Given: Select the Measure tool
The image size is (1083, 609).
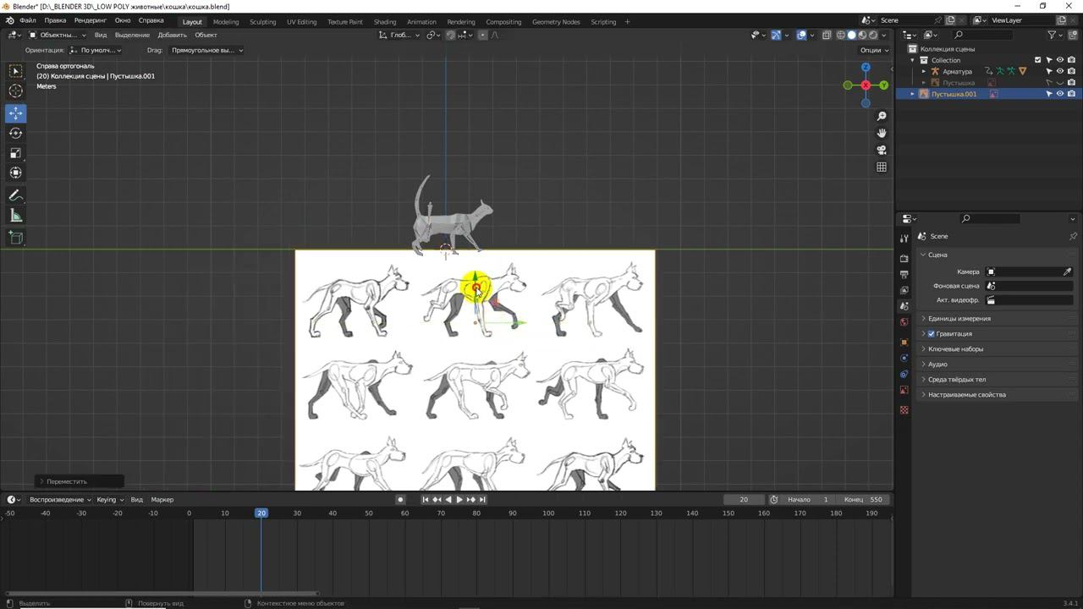Looking at the screenshot, I should 15,216.
